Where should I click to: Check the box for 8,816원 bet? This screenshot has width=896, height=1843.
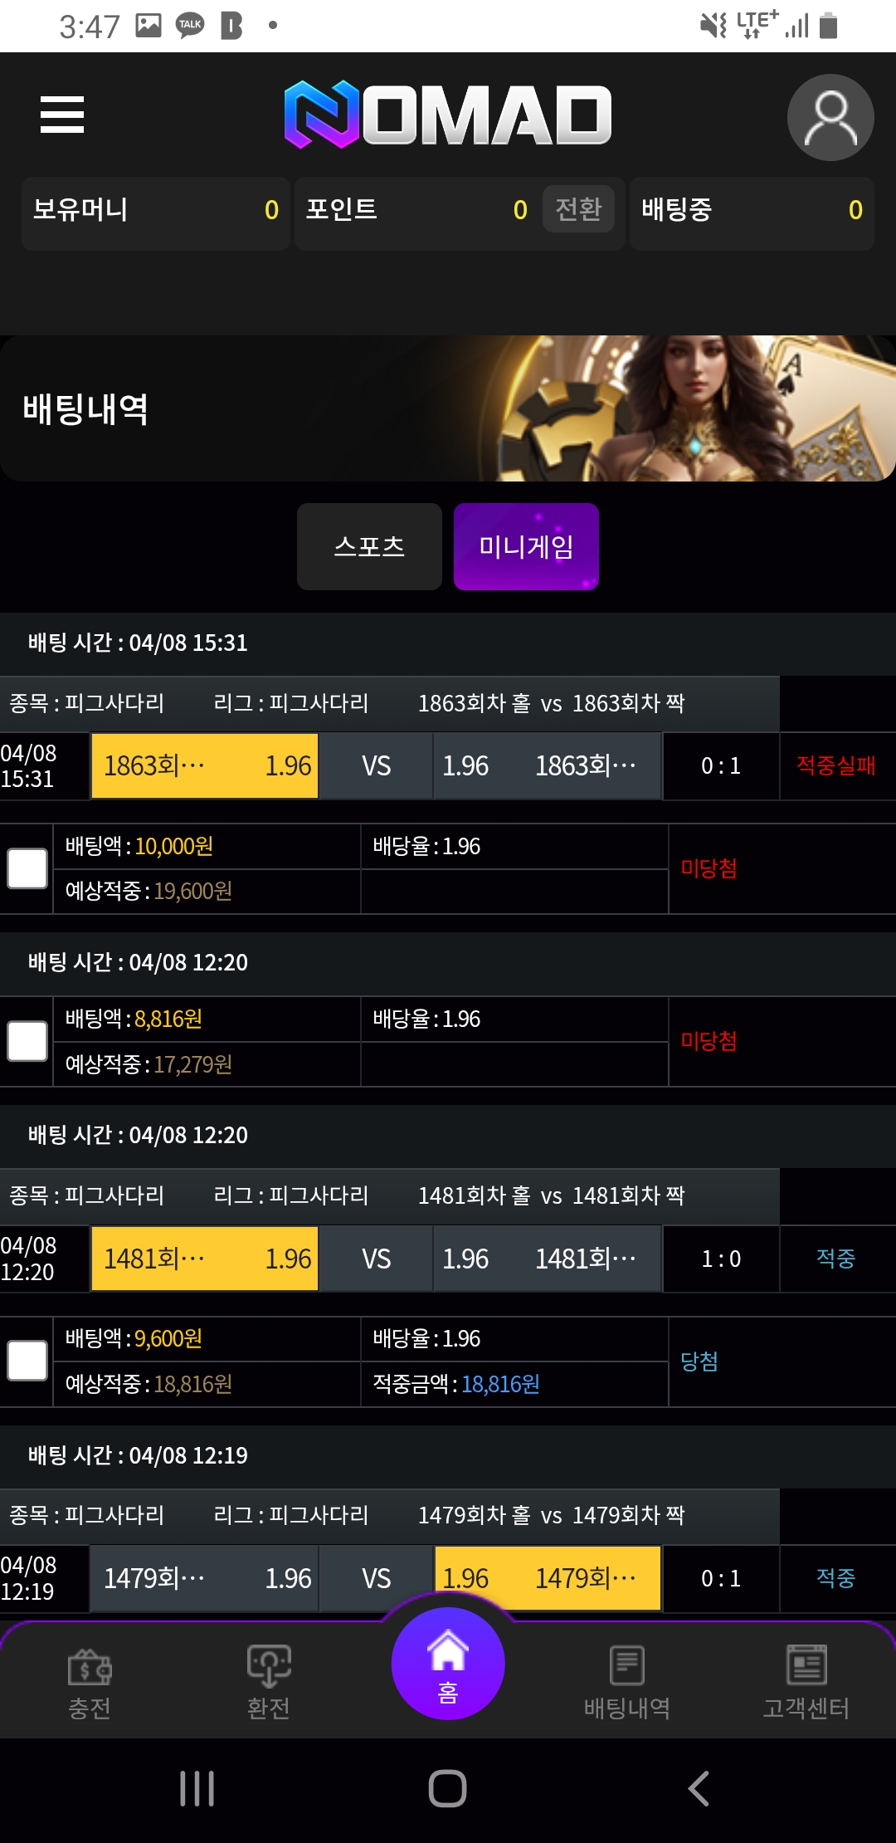click(x=27, y=1041)
